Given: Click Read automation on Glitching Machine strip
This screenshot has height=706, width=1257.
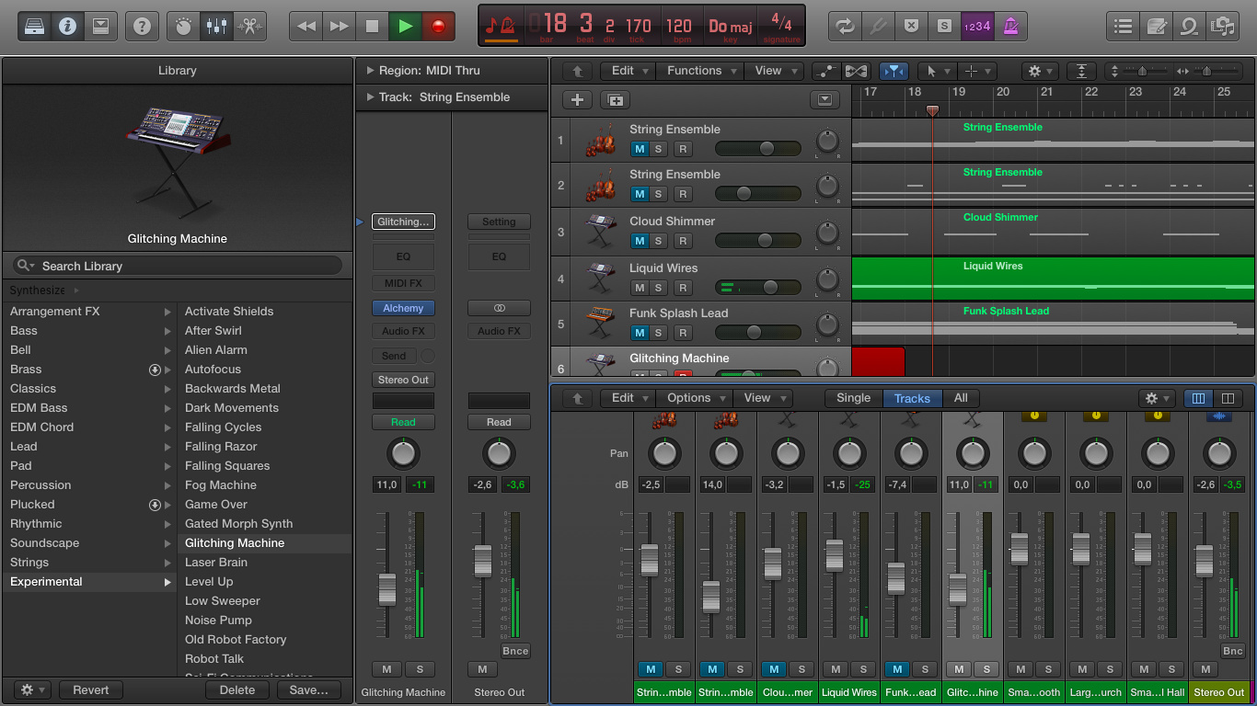Looking at the screenshot, I should tap(403, 422).
